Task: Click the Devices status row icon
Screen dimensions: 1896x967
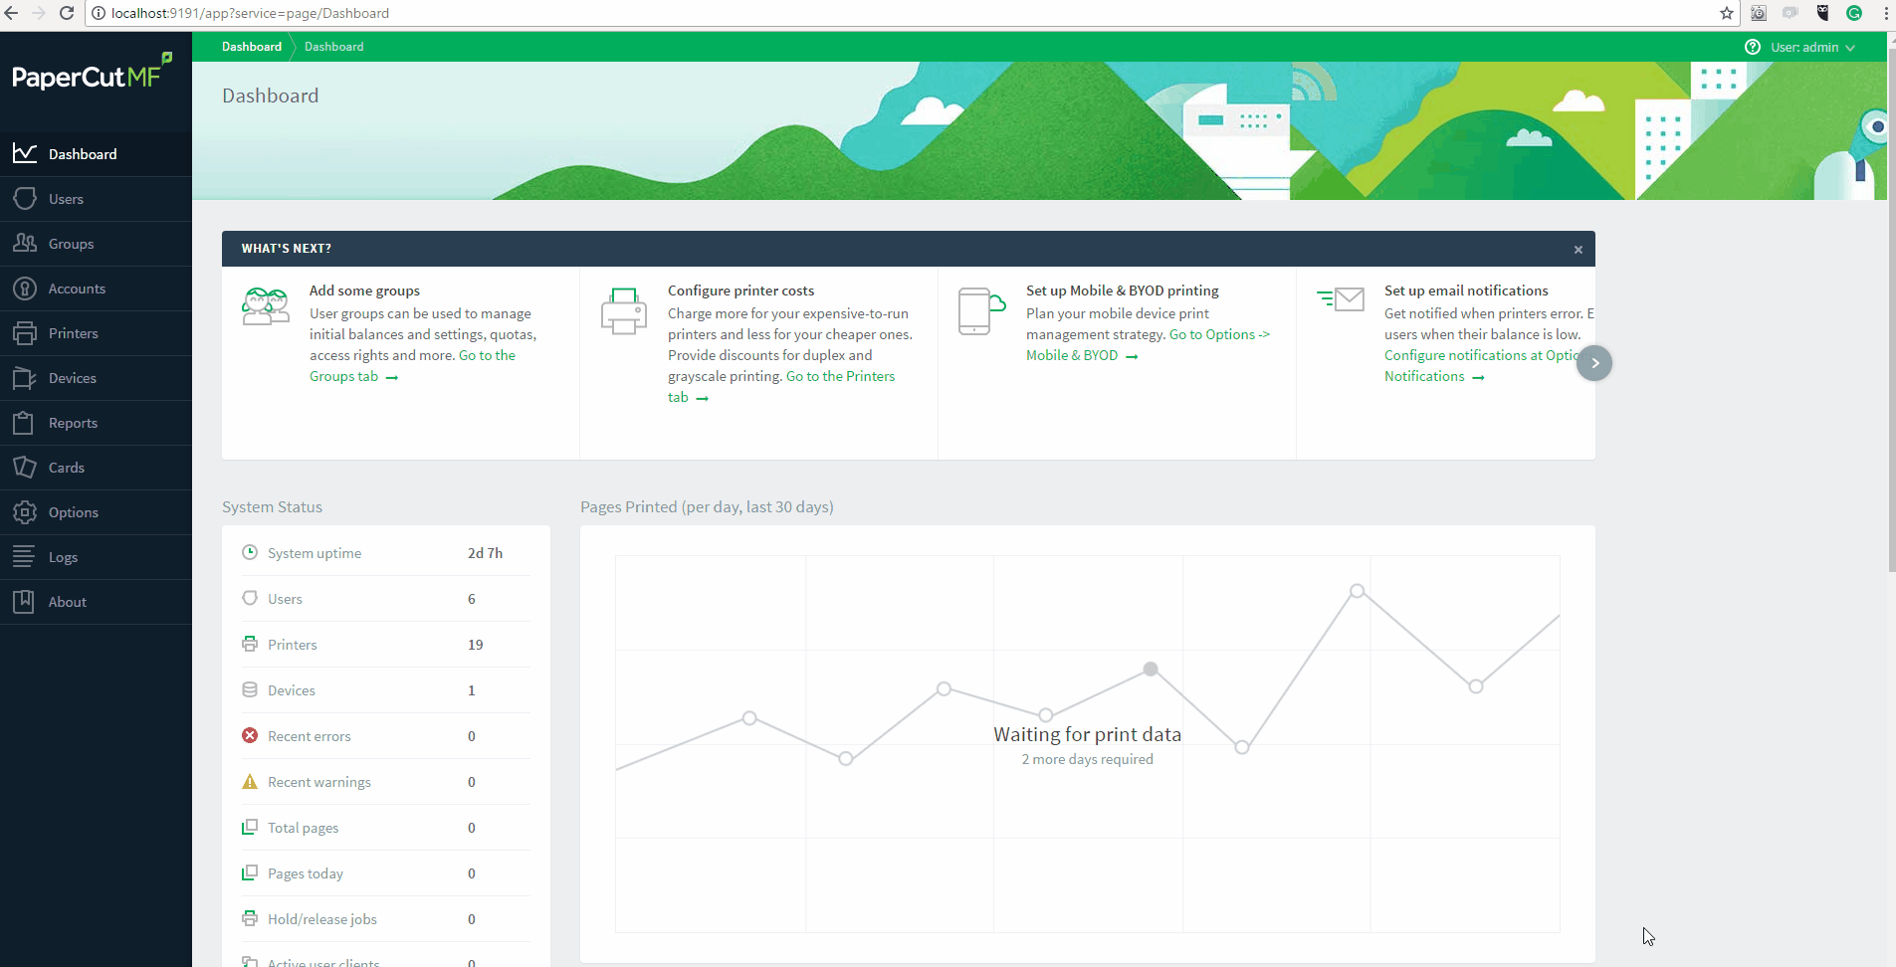Action: tap(250, 689)
